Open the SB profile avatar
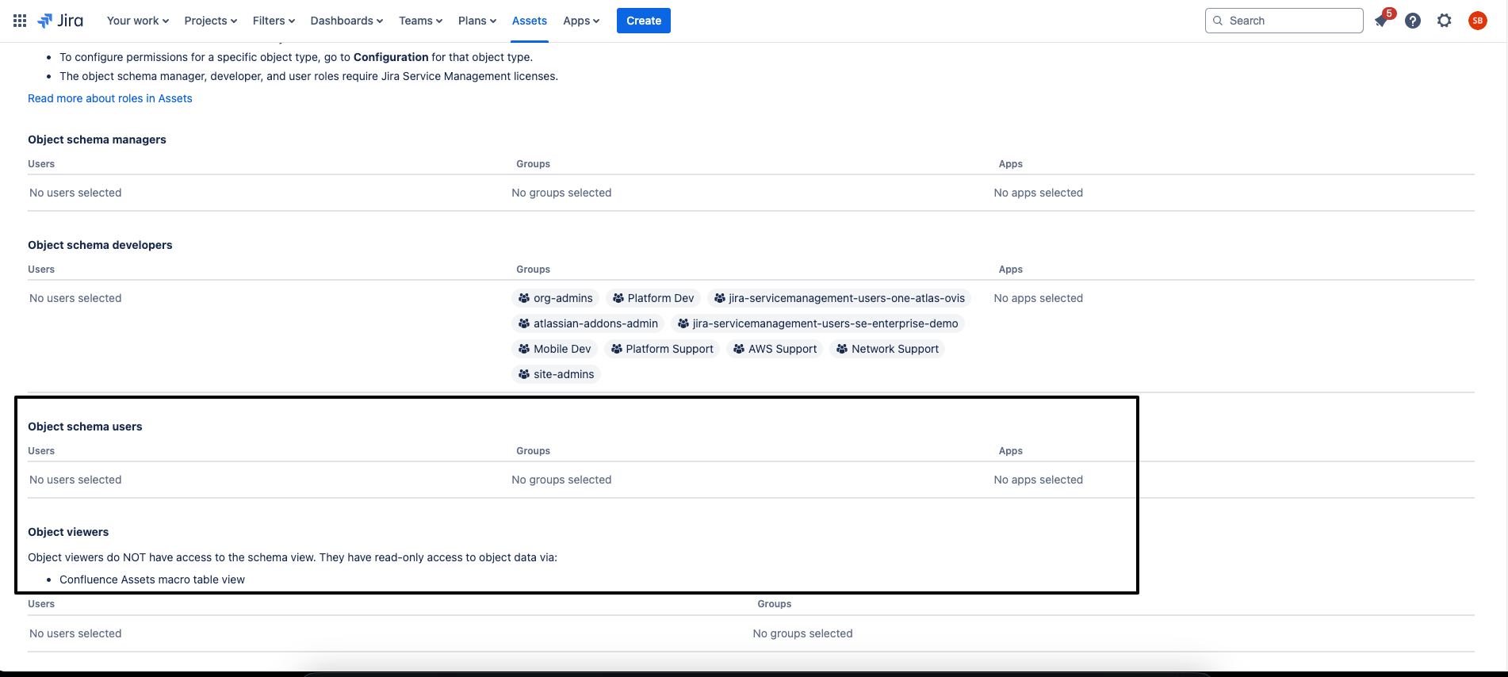This screenshot has width=1508, height=677. 1477,21
